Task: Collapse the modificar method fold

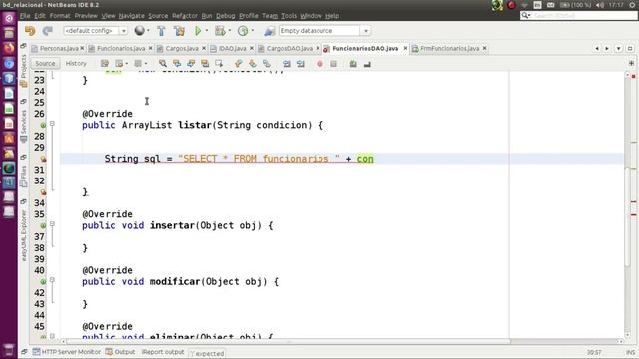Action: click(x=52, y=280)
